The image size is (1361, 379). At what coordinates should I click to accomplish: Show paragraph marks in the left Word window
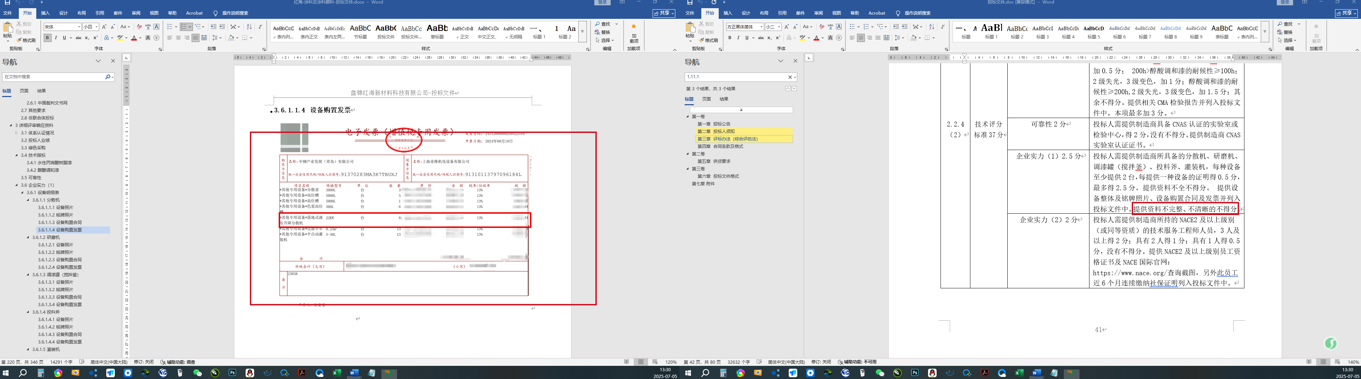[260, 26]
